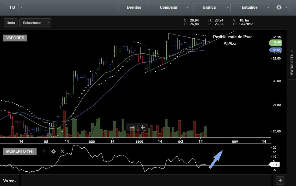Select the VAPORES symbol label
Screen dimensions: 296x186
15,38
